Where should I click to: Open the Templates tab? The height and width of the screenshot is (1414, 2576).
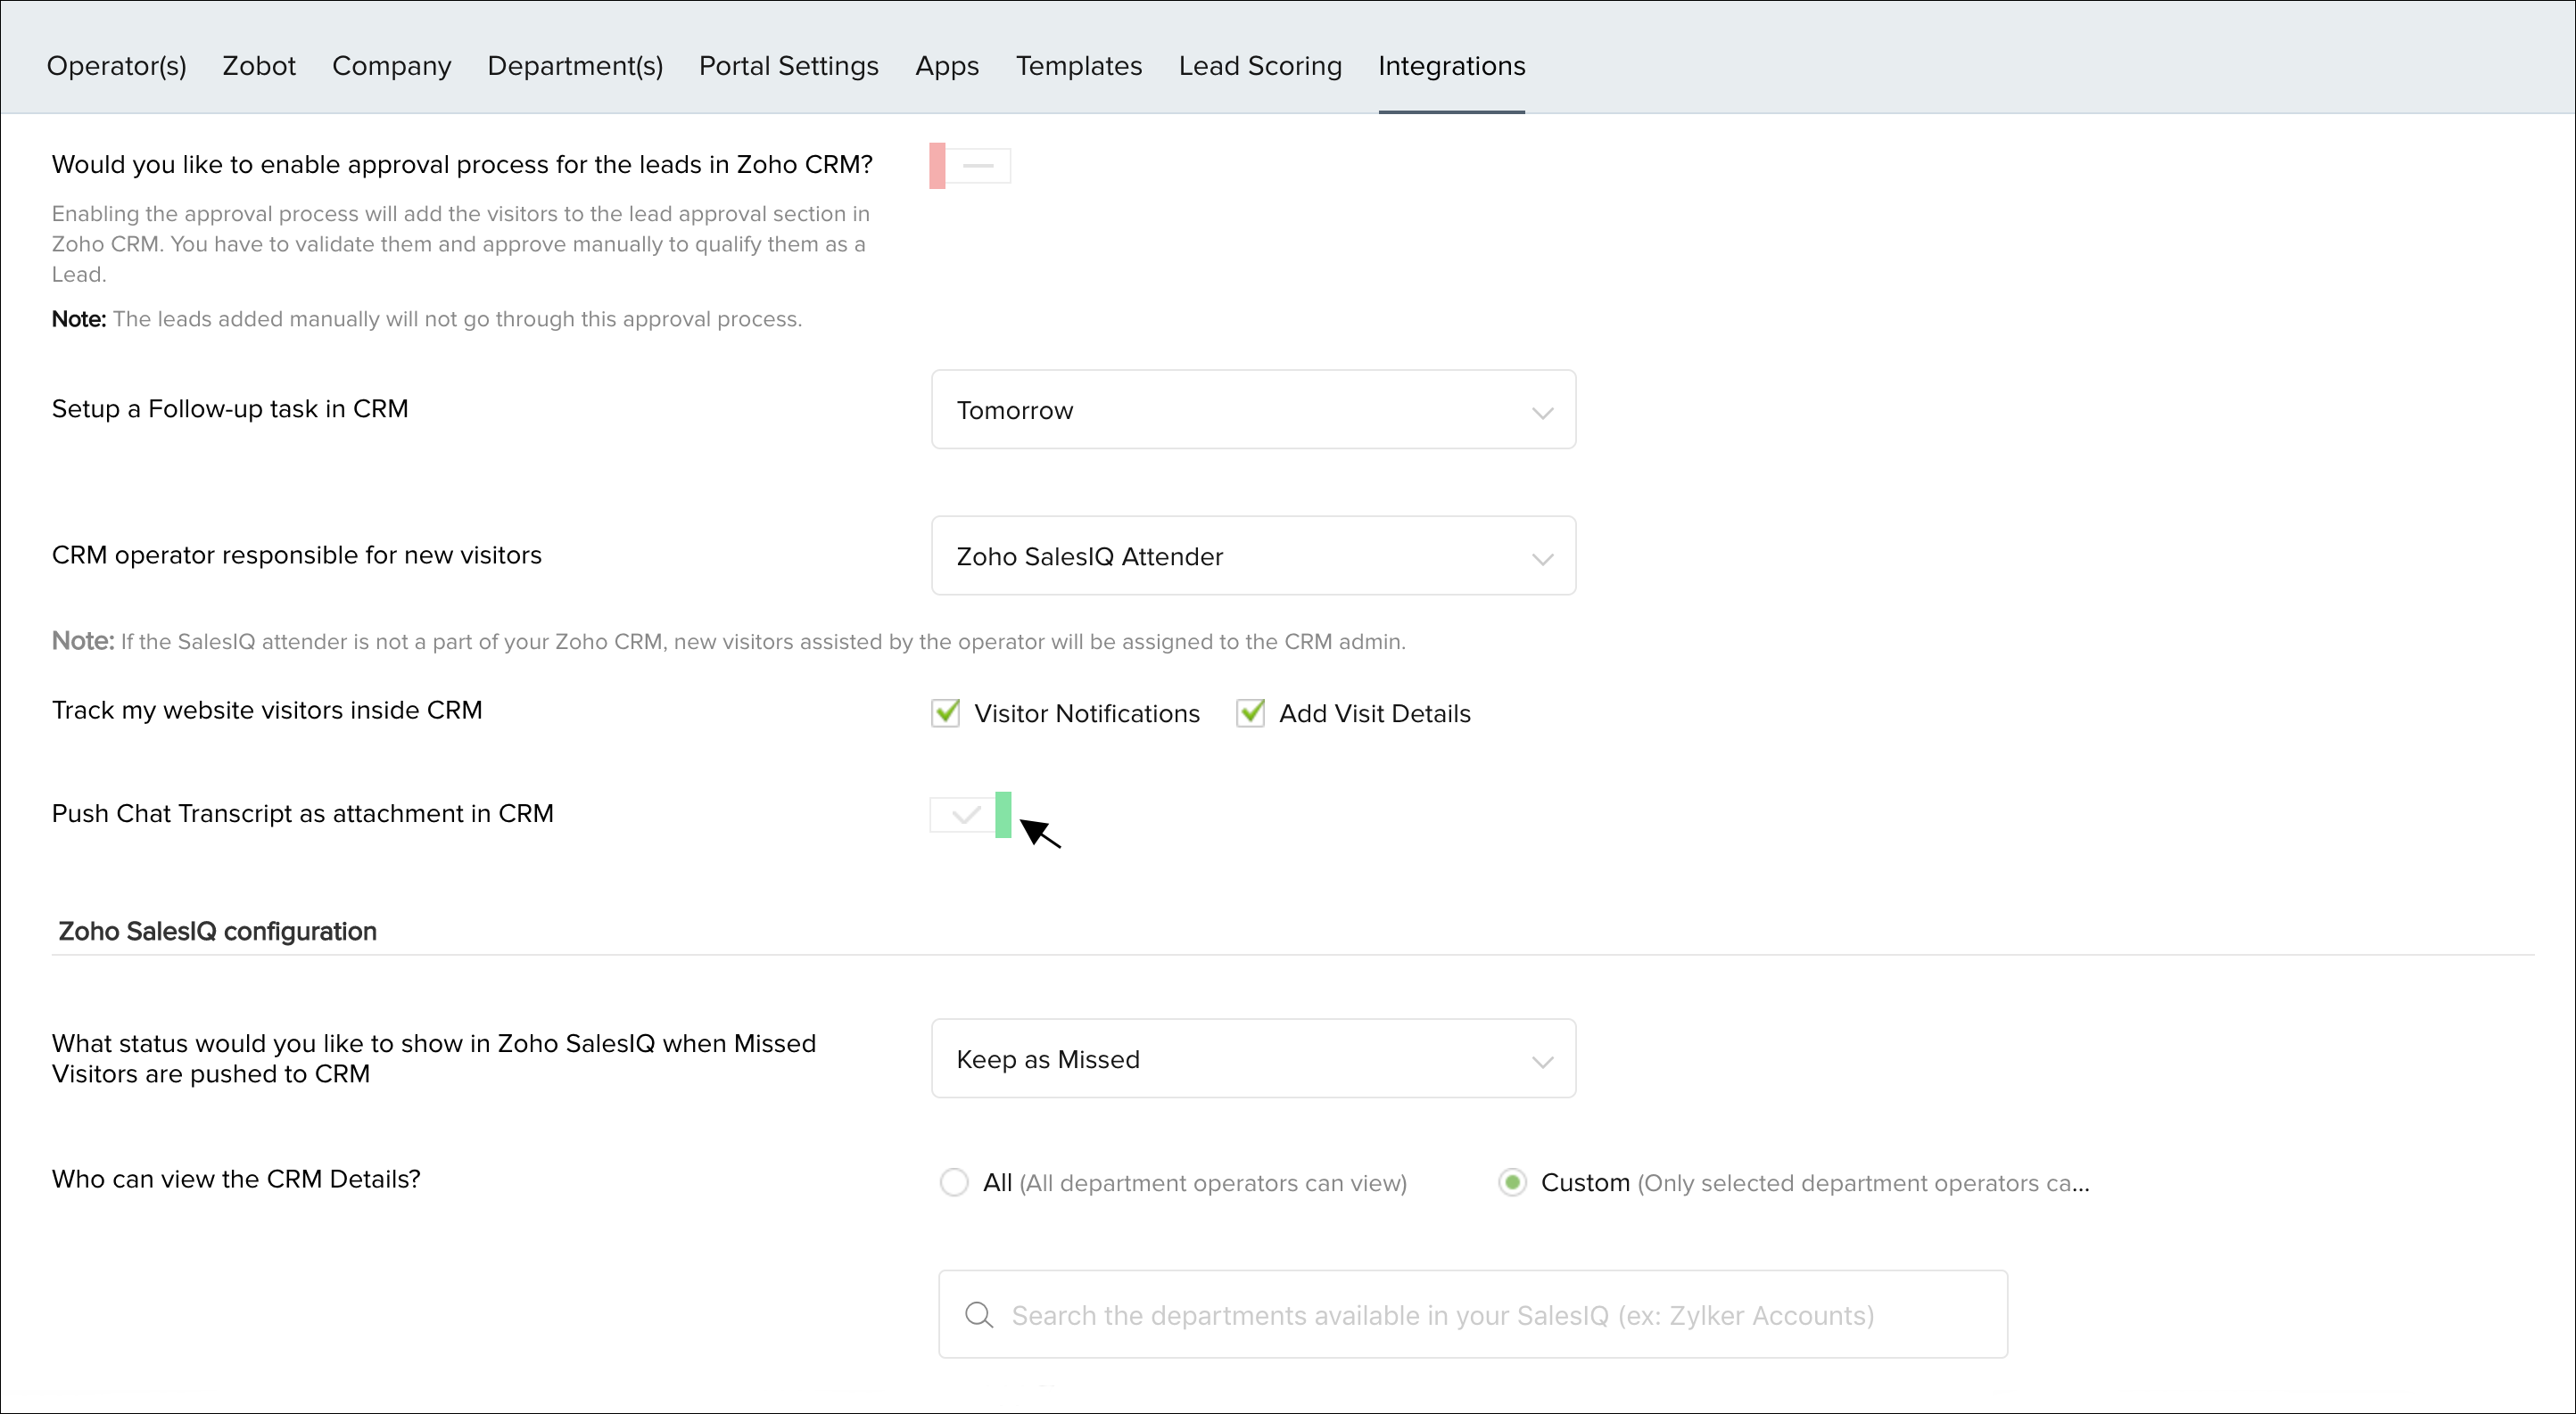tap(1078, 66)
